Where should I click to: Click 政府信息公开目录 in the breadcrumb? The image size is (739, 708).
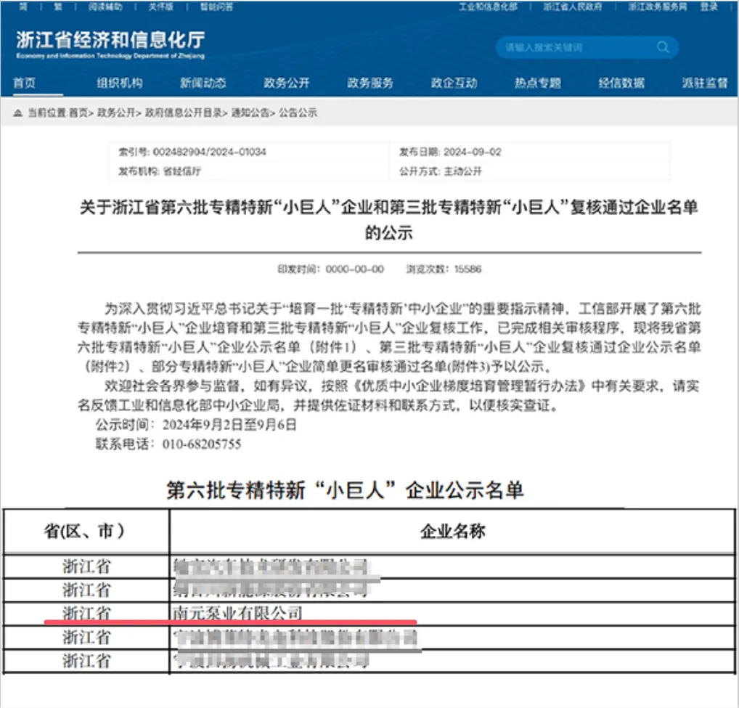[x=184, y=113]
